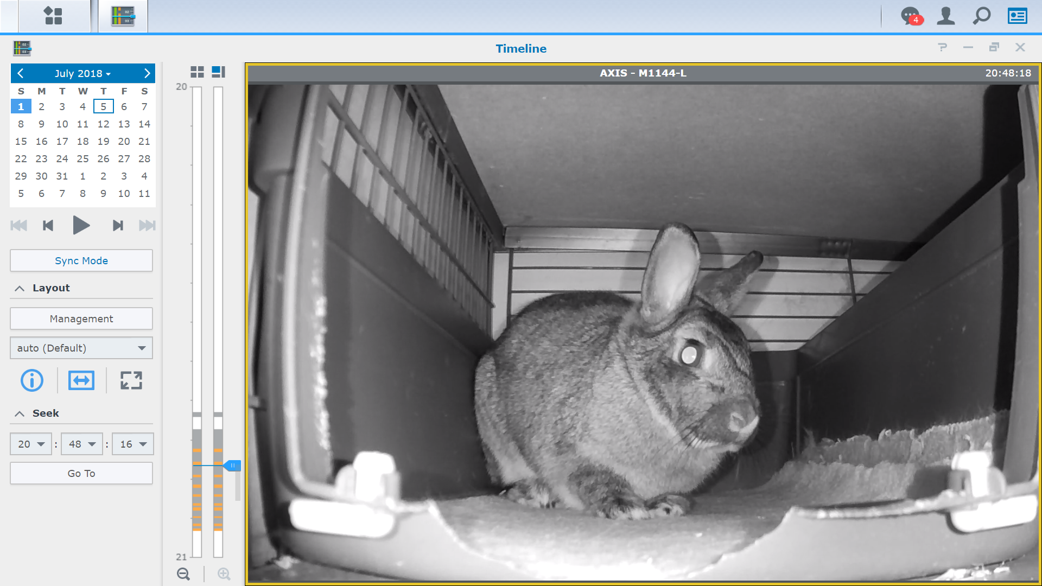The width and height of the screenshot is (1042, 586).
Task: Open the widgets panel icon
Action: click(1018, 16)
